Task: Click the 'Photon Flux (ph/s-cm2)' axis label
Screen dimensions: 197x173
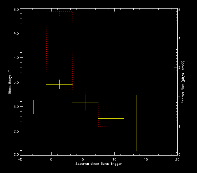Action: [183, 82]
